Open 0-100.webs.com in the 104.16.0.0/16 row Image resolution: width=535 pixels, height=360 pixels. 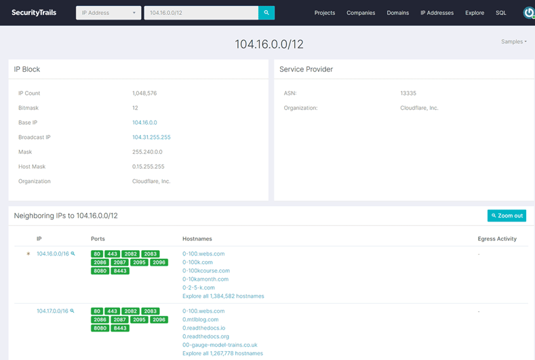coord(203,254)
